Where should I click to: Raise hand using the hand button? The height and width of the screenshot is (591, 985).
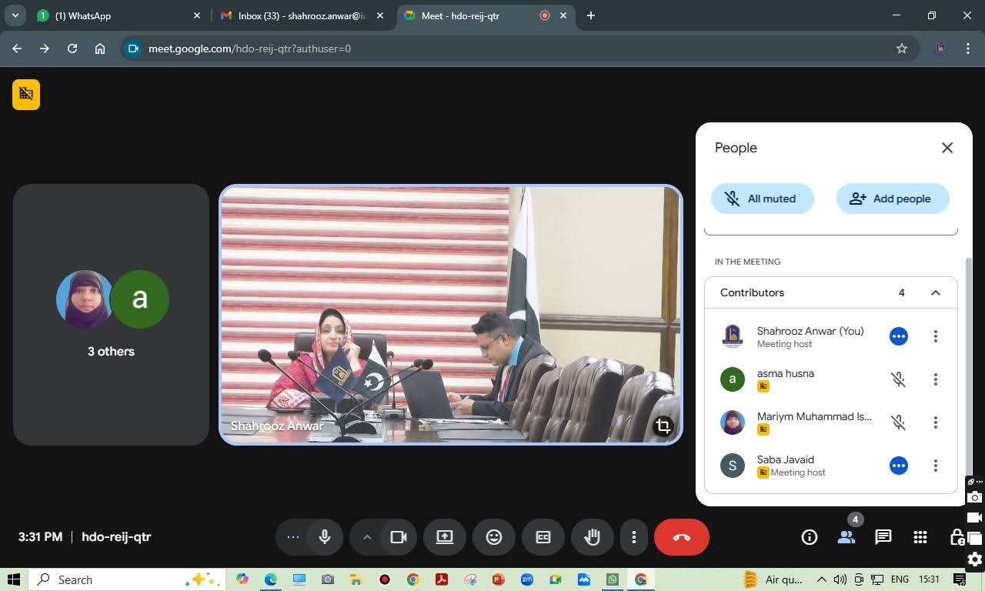point(592,537)
